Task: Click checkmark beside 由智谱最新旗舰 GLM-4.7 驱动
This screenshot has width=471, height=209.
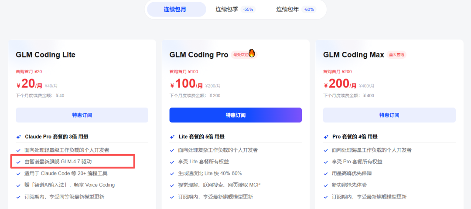Action: (x=19, y=162)
